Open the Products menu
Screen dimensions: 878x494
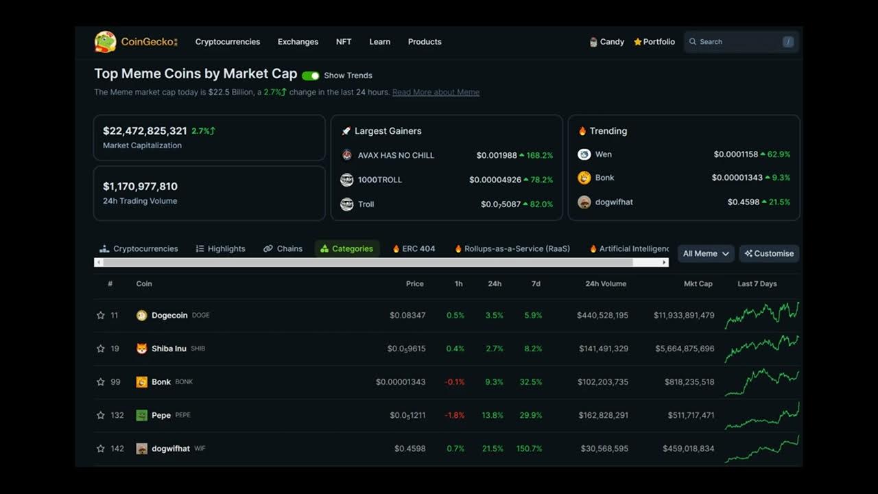coord(425,42)
